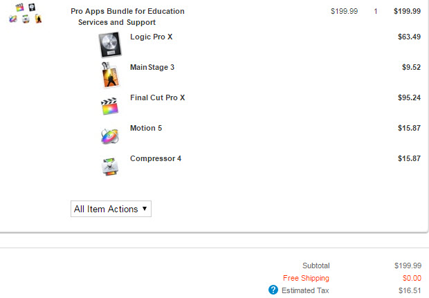
Task: Click the Compressor 4 product name
Action: point(156,158)
